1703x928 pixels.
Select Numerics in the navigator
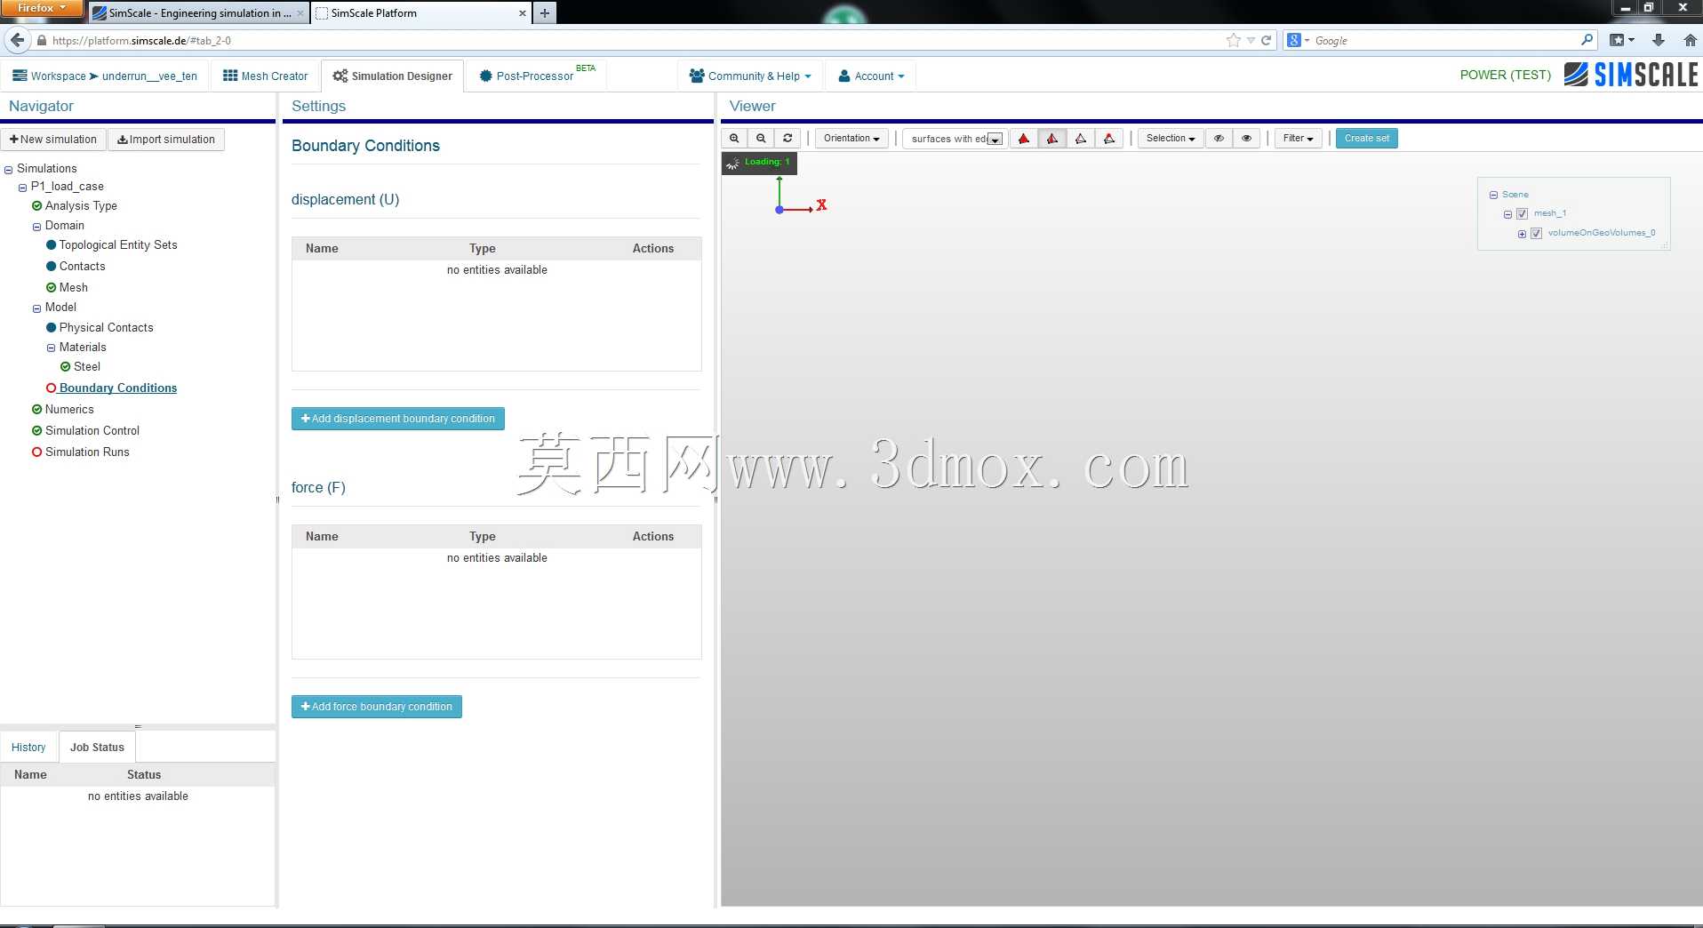coord(69,410)
